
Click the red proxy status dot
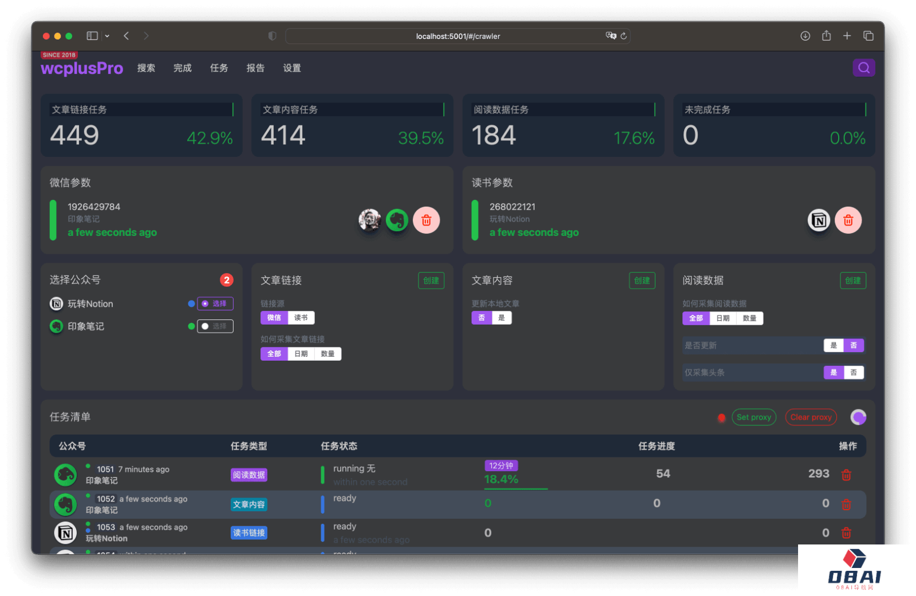pos(721,417)
